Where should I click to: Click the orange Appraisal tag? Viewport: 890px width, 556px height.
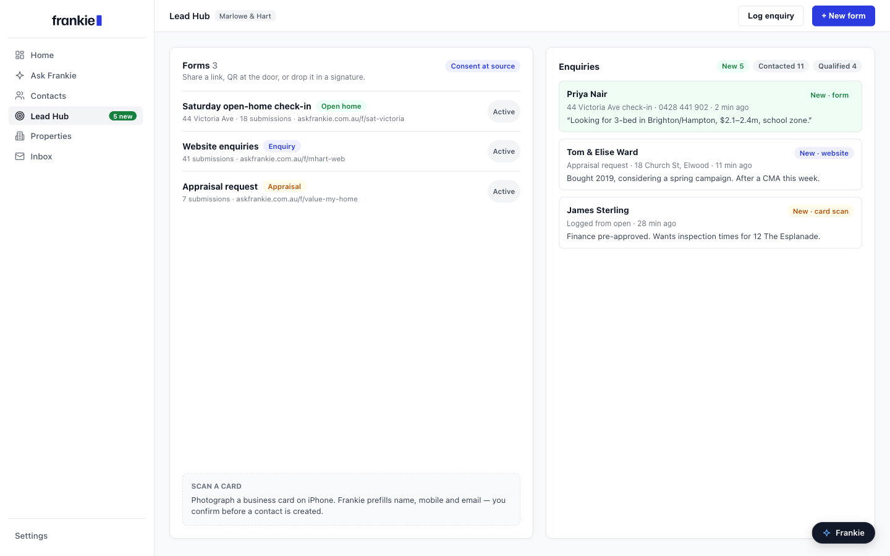pyautogui.click(x=284, y=187)
